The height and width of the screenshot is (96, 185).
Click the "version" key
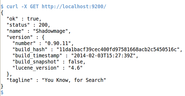[x=19, y=37]
